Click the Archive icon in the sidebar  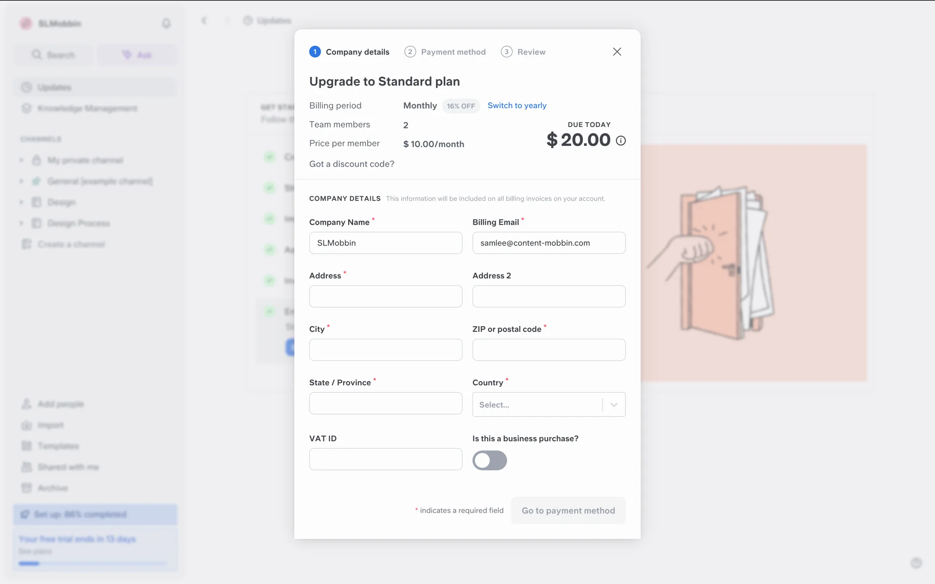[26, 488]
